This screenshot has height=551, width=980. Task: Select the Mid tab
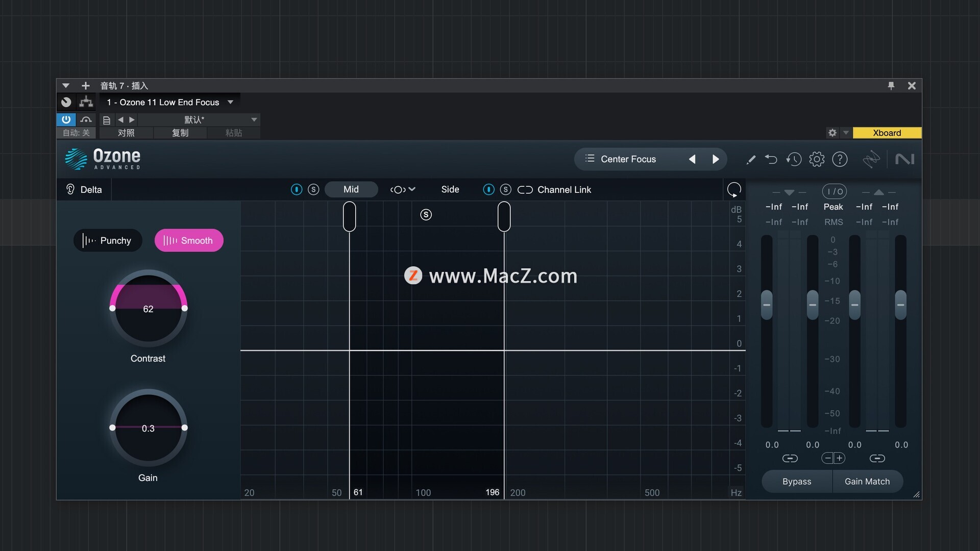coord(351,189)
